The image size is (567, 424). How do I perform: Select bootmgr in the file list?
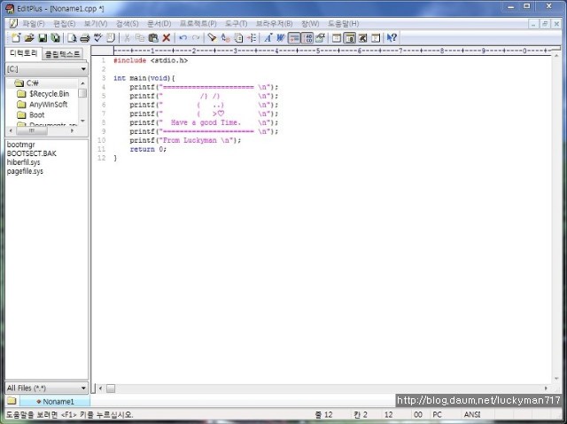click(21, 145)
